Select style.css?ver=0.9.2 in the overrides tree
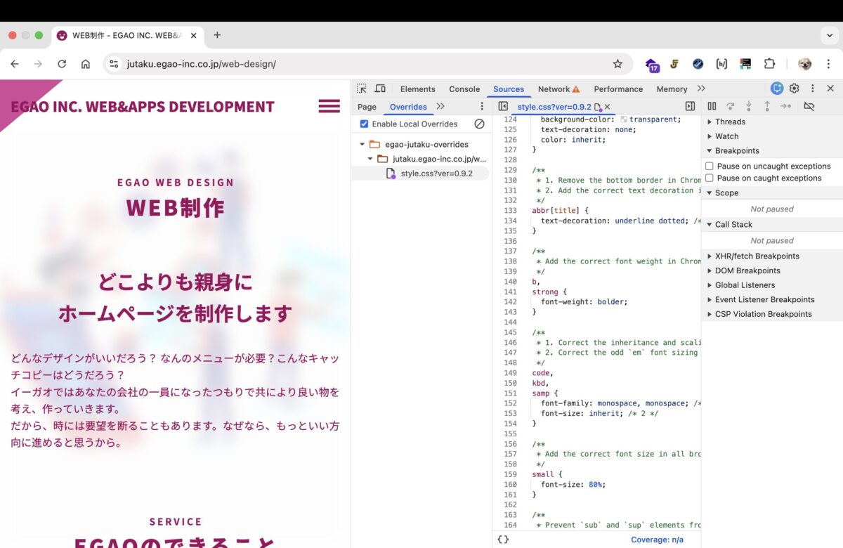The height and width of the screenshot is (548, 843). tap(436, 174)
